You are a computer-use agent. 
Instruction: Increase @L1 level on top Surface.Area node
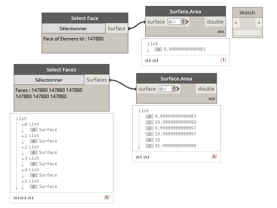[183, 20]
